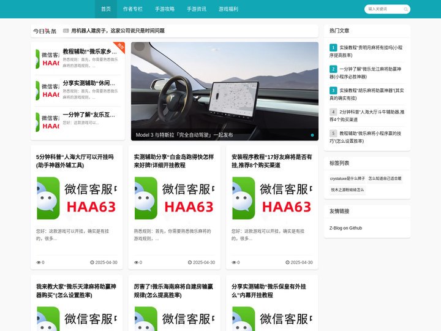Open hot article 一分钟了解 微乐龙江麻将
Viewport: 441px width, 331px height.
pyautogui.click(x=367, y=72)
